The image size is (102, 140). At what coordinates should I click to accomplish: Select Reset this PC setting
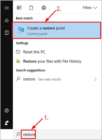coord(57,52)
